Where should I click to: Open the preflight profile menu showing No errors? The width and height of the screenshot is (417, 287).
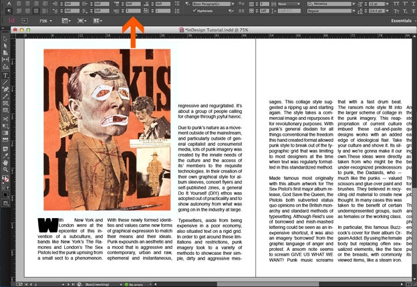(x=150, y=284)
